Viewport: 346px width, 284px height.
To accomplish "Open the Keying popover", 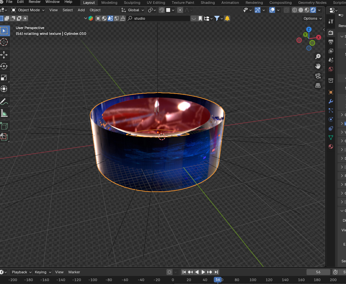I will [x=43, y=272].
